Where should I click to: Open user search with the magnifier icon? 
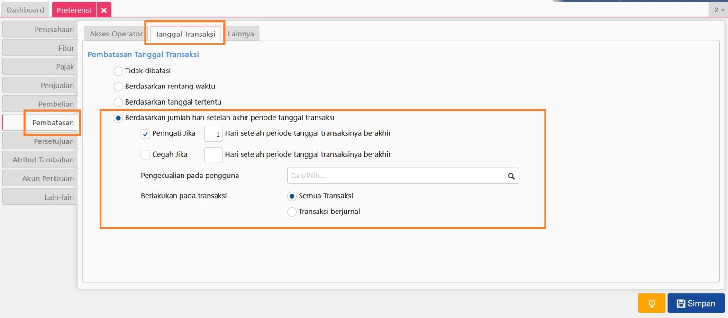[x=511, y=176]
